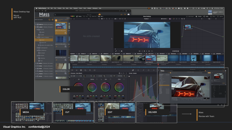Adjust the Offset color wheel

pos(119,87)
